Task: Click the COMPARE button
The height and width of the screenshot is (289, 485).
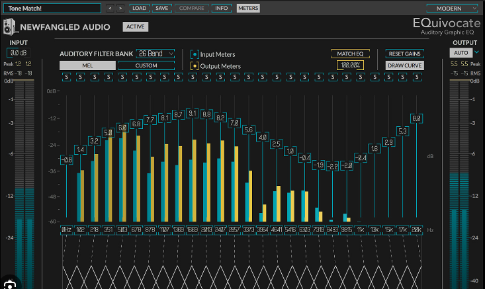Action: pos(191,9)
